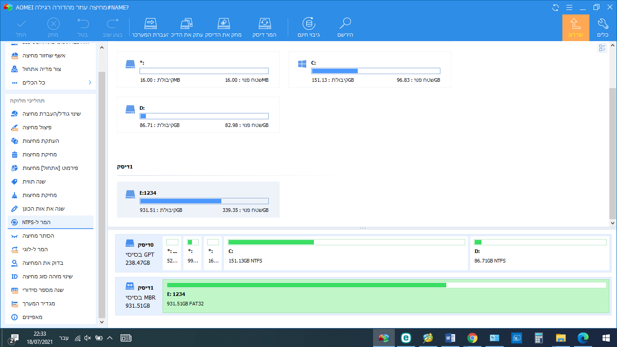
Task: Select Disk 1 MBR 931.51GB block
Action: pyautogui.click(x=140, y=296)
